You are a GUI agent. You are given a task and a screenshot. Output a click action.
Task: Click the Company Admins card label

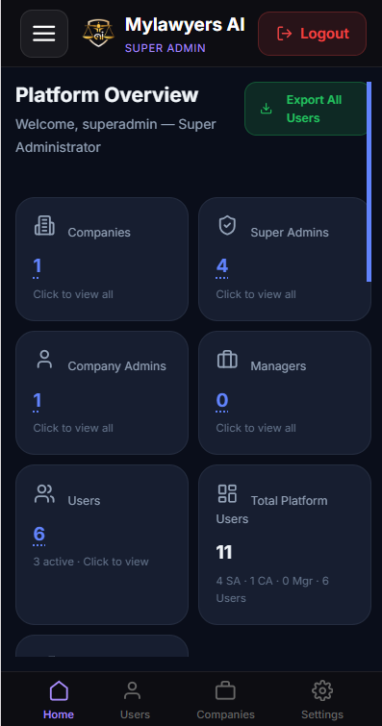point(116,366)
